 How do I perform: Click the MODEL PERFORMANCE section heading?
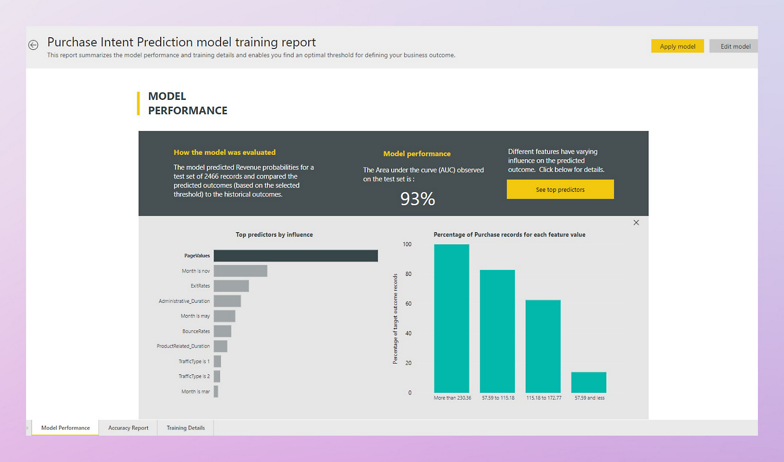[x=188, y=103]
